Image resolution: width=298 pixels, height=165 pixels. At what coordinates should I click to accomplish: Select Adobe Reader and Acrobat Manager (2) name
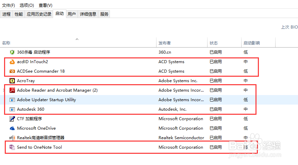point(57,90)
